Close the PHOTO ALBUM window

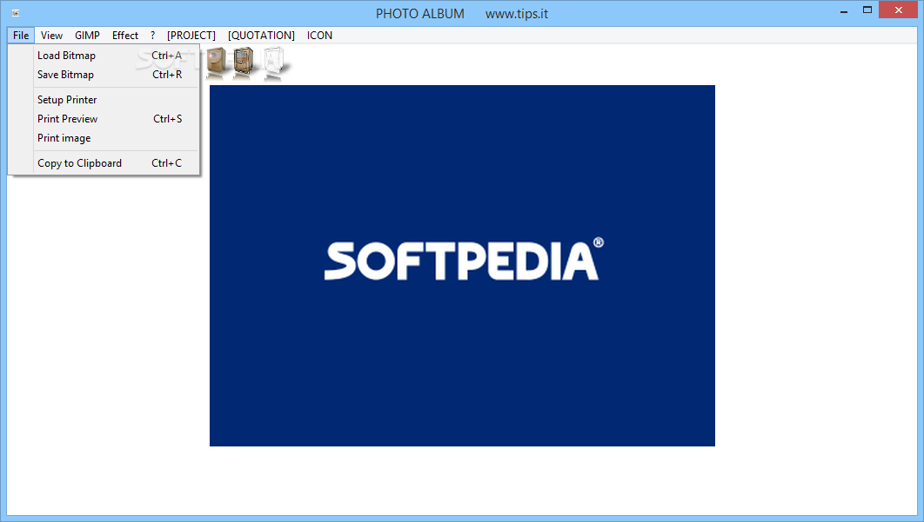(899, 10)
